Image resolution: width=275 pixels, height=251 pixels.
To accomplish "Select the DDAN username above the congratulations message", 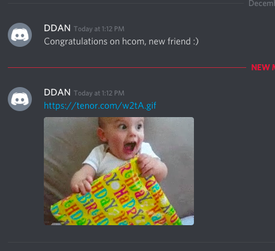I will tap(57, 28).
